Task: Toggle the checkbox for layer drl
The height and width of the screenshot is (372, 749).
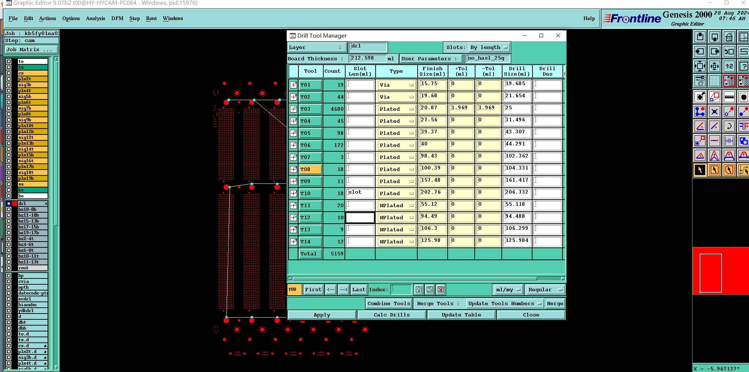Action: (x=9, y=204)
